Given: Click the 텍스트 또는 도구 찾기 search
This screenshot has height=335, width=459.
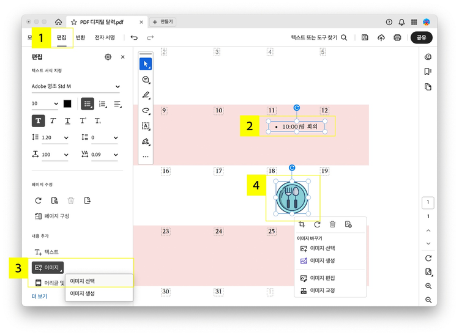Looking at the screenshot, I should (319, 37).
